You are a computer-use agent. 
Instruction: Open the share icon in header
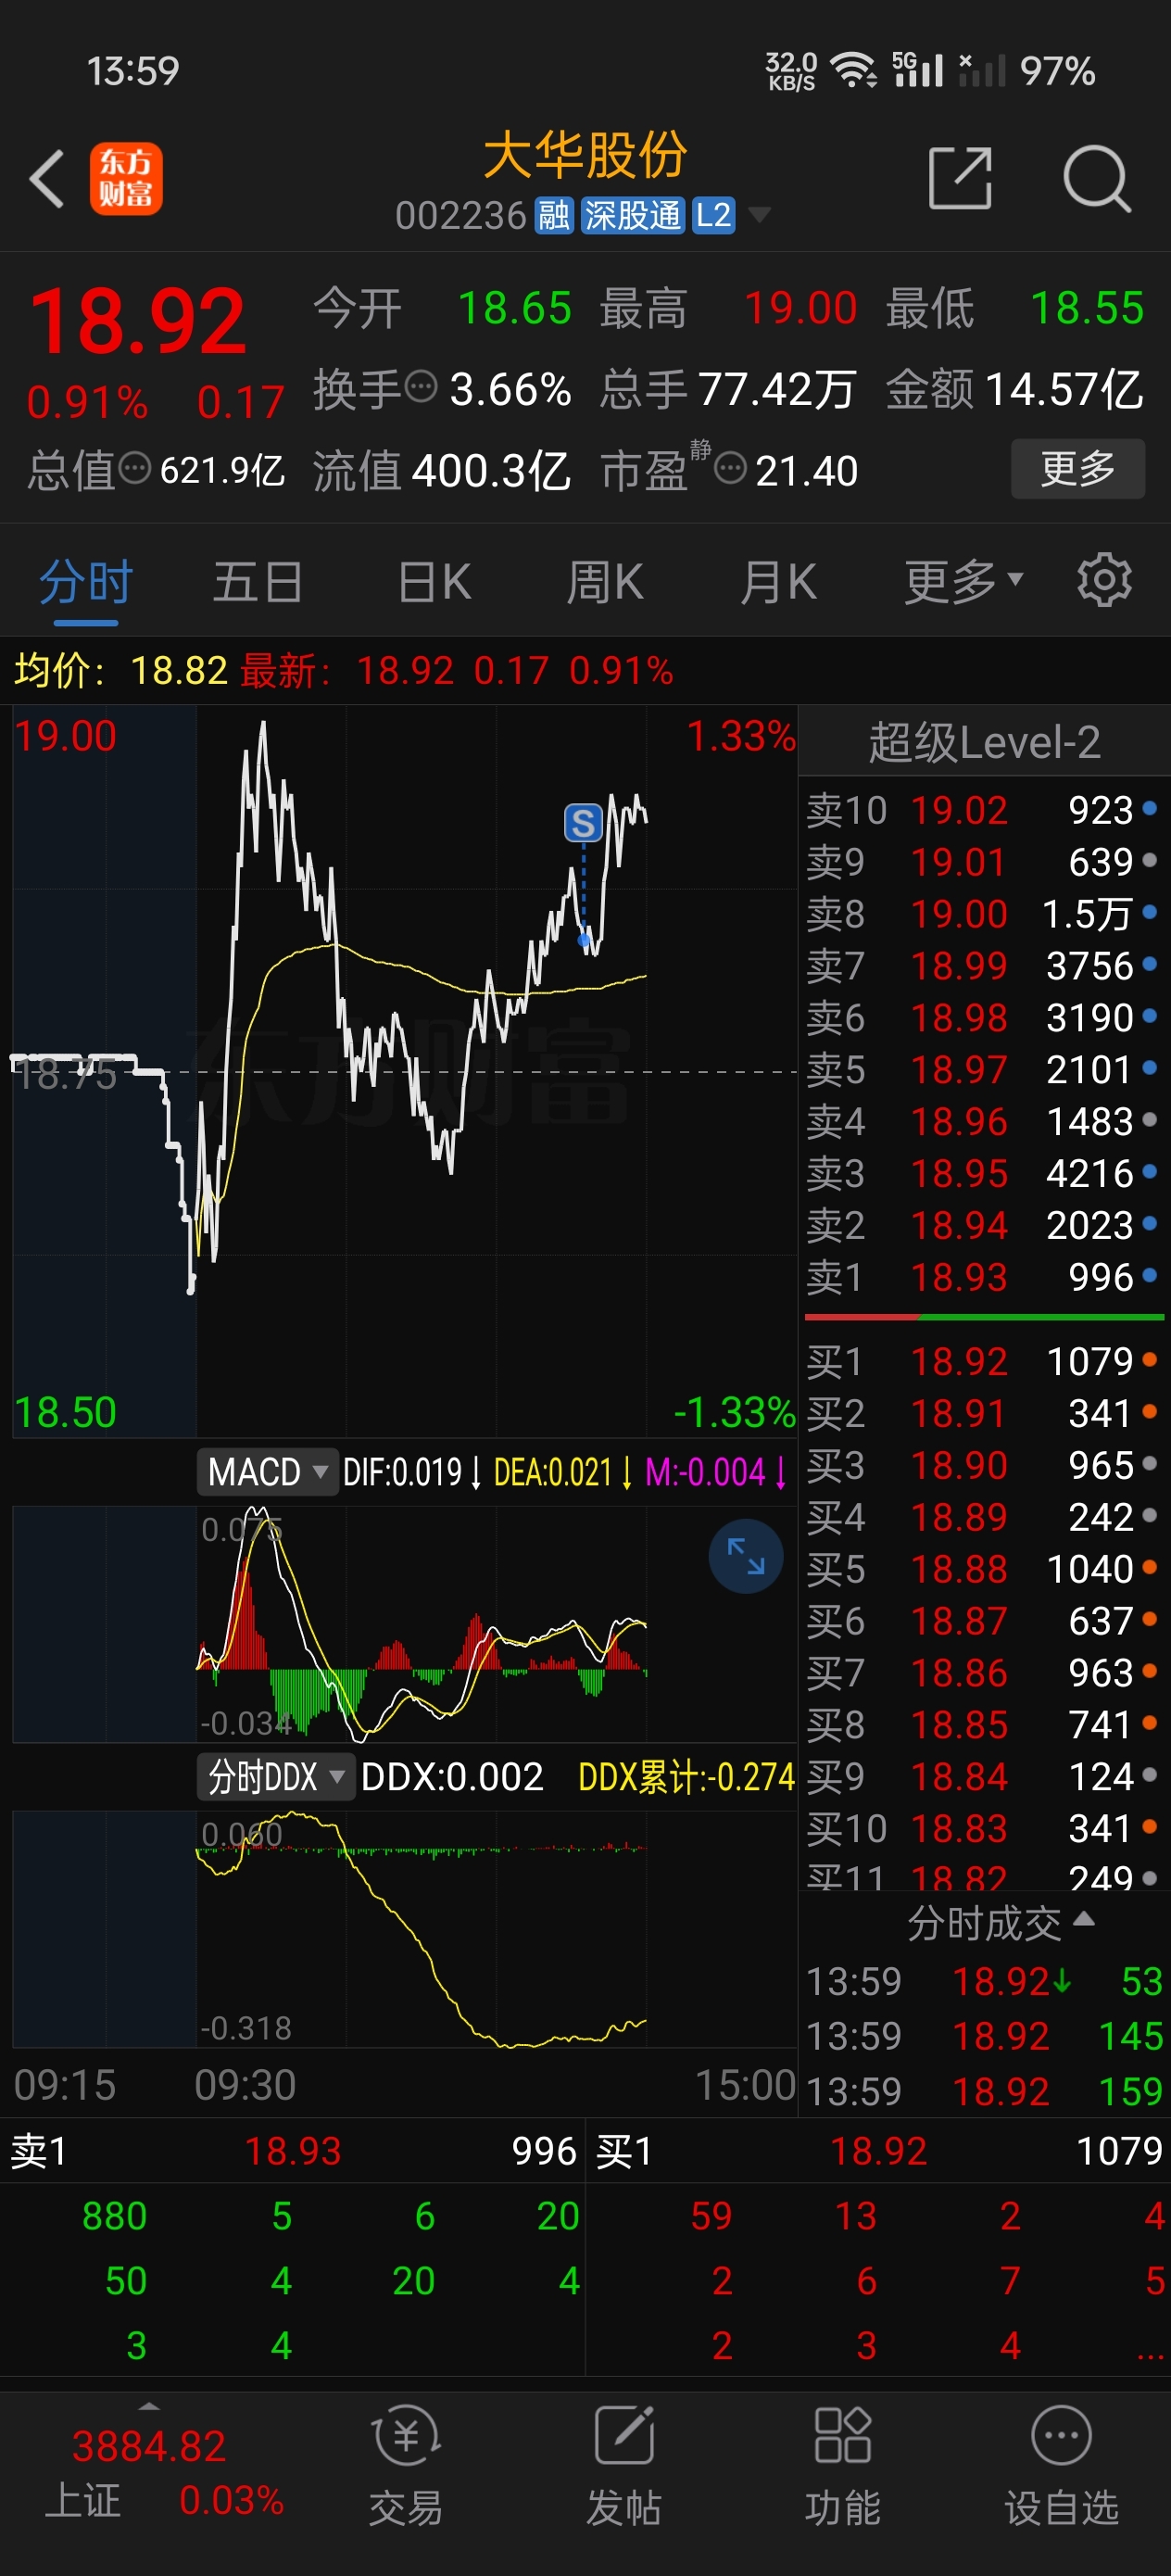pyautogui.click(x=960, y=178)
